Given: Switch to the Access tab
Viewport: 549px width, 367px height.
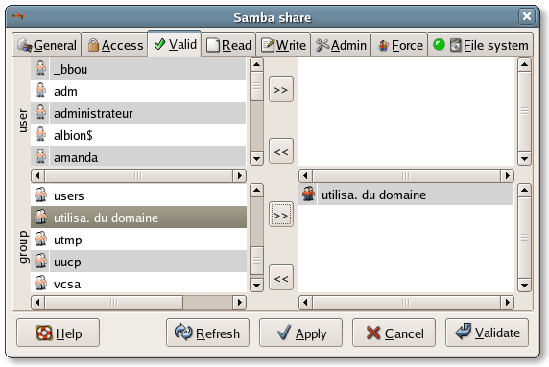Looking at the screenshot, I should (115, 45).
